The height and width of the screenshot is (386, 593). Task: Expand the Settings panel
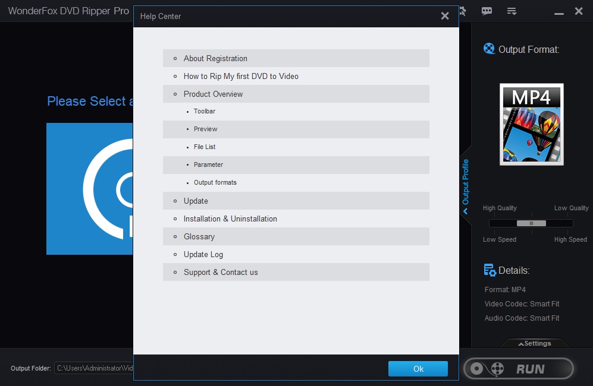[x=535, y=343]
